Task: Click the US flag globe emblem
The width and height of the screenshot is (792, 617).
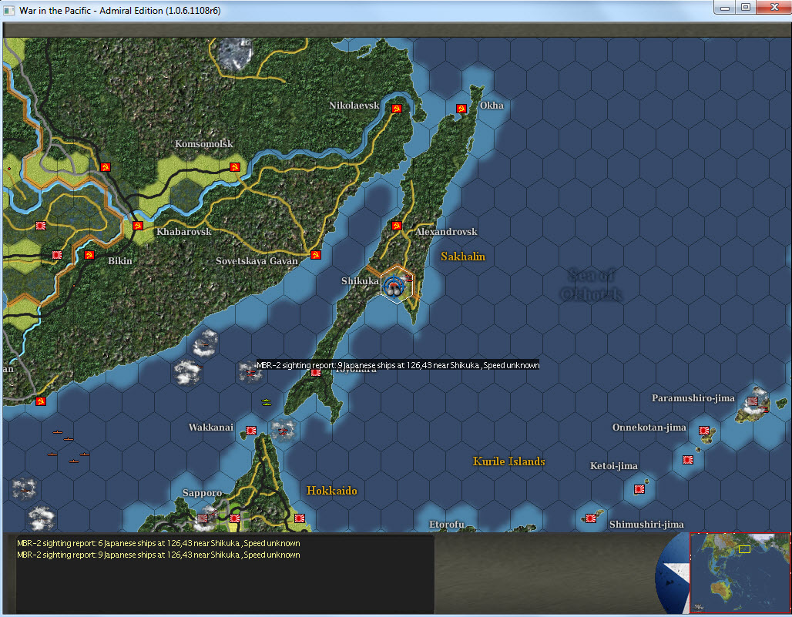Action: pos(673,574)
